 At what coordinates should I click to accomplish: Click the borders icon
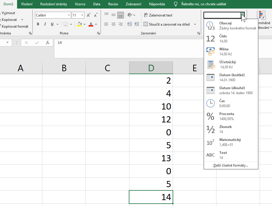point(66,24)
